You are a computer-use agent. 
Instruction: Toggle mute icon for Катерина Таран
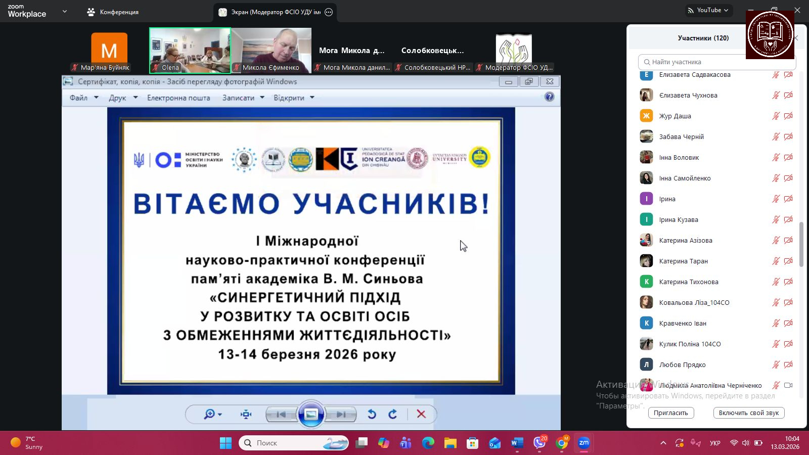pyautogui.click(x=776, y=261)
